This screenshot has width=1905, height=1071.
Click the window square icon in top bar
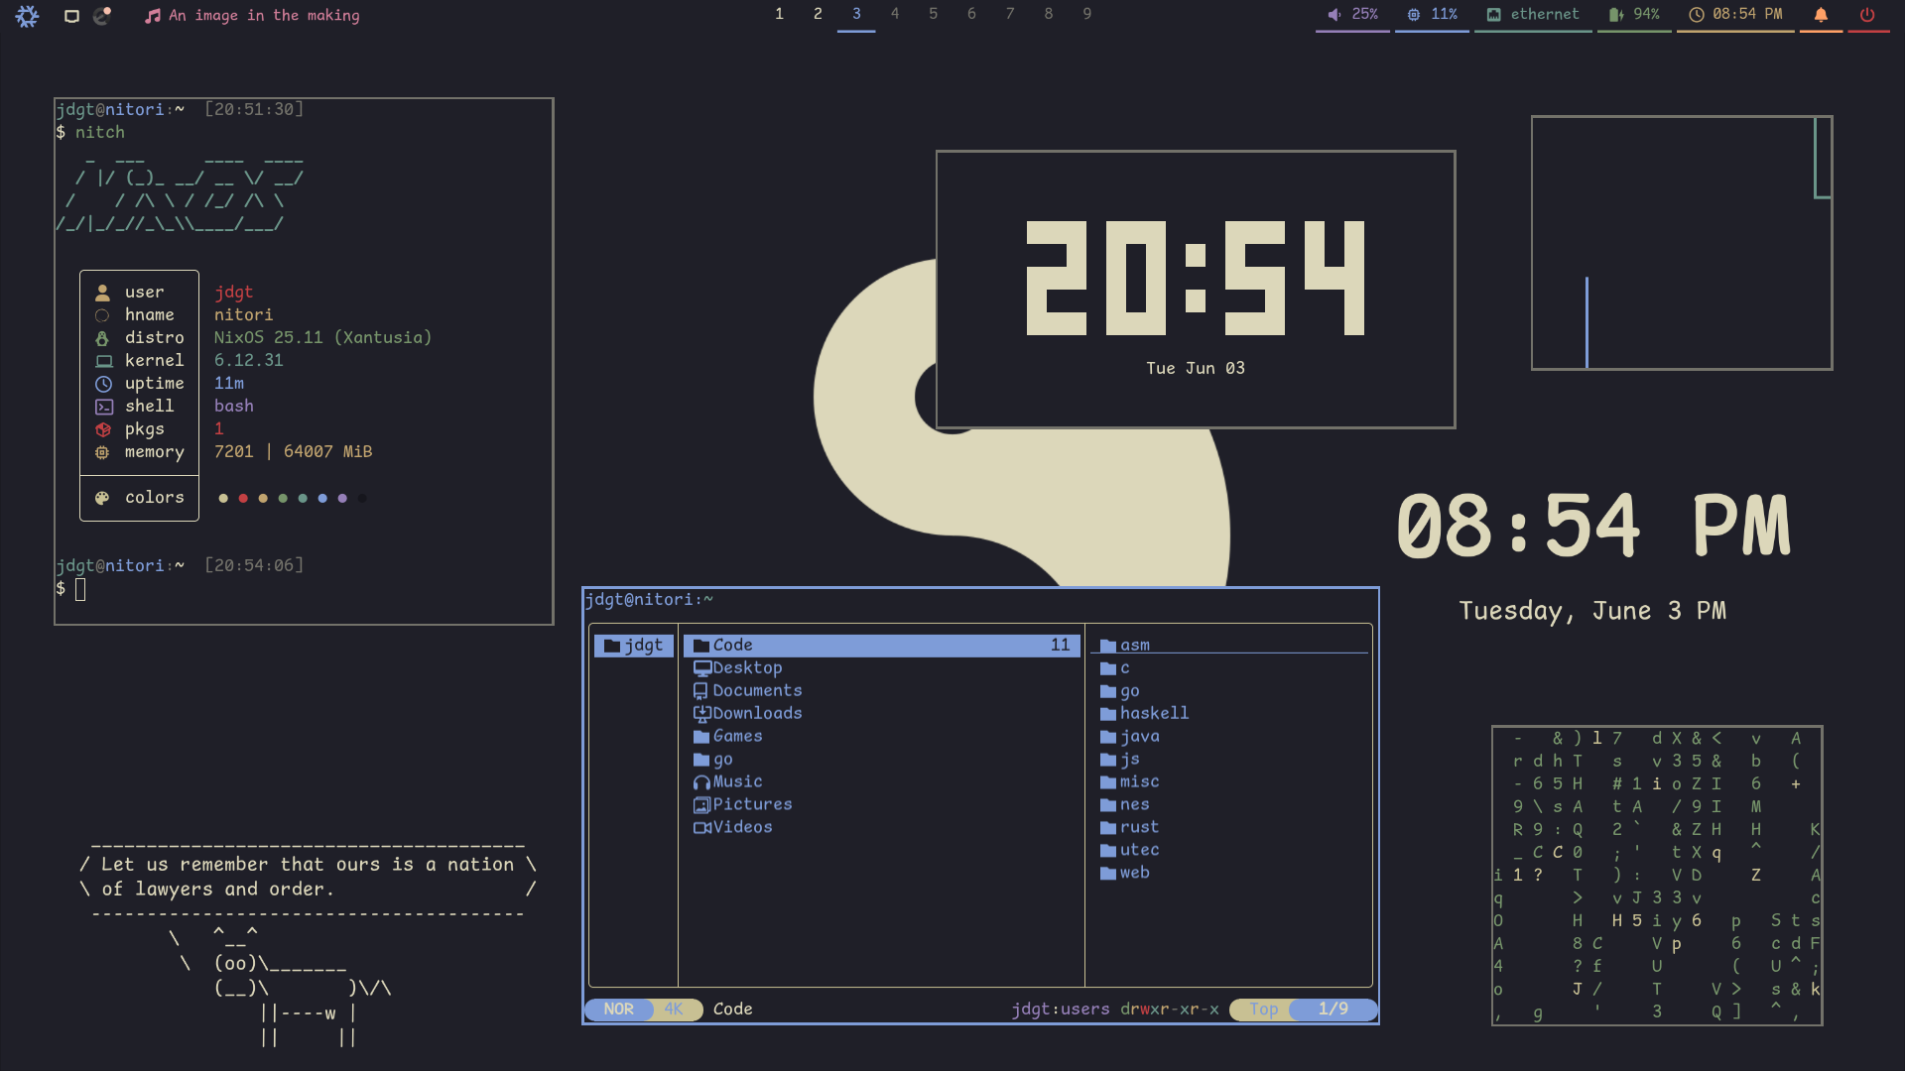tap(71, 16)
